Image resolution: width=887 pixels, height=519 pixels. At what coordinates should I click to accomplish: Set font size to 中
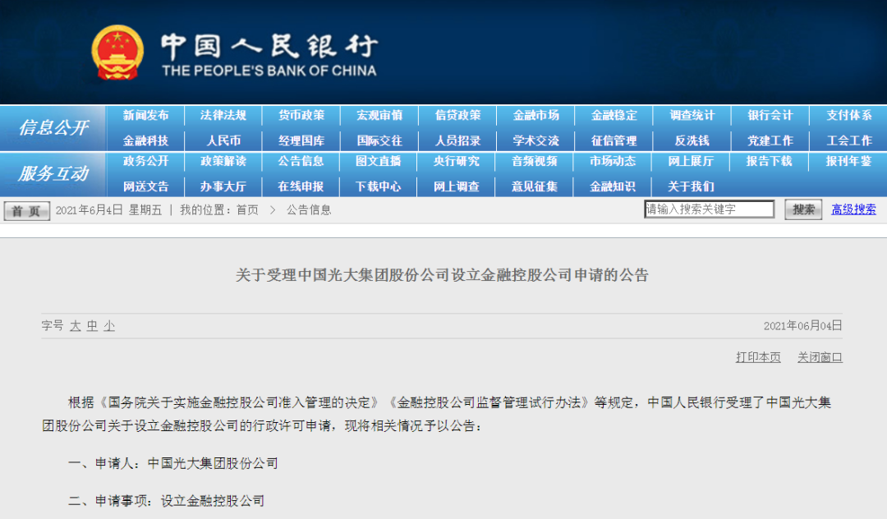(x=92, y=326)
